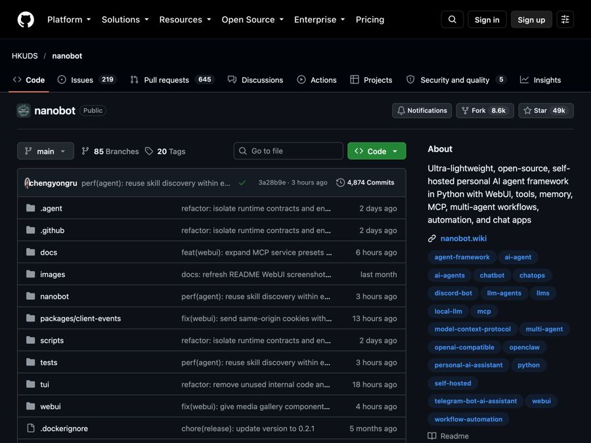Expand the Resources menu
The height and width of the screenshot is (443, 591).
[185, 20]
